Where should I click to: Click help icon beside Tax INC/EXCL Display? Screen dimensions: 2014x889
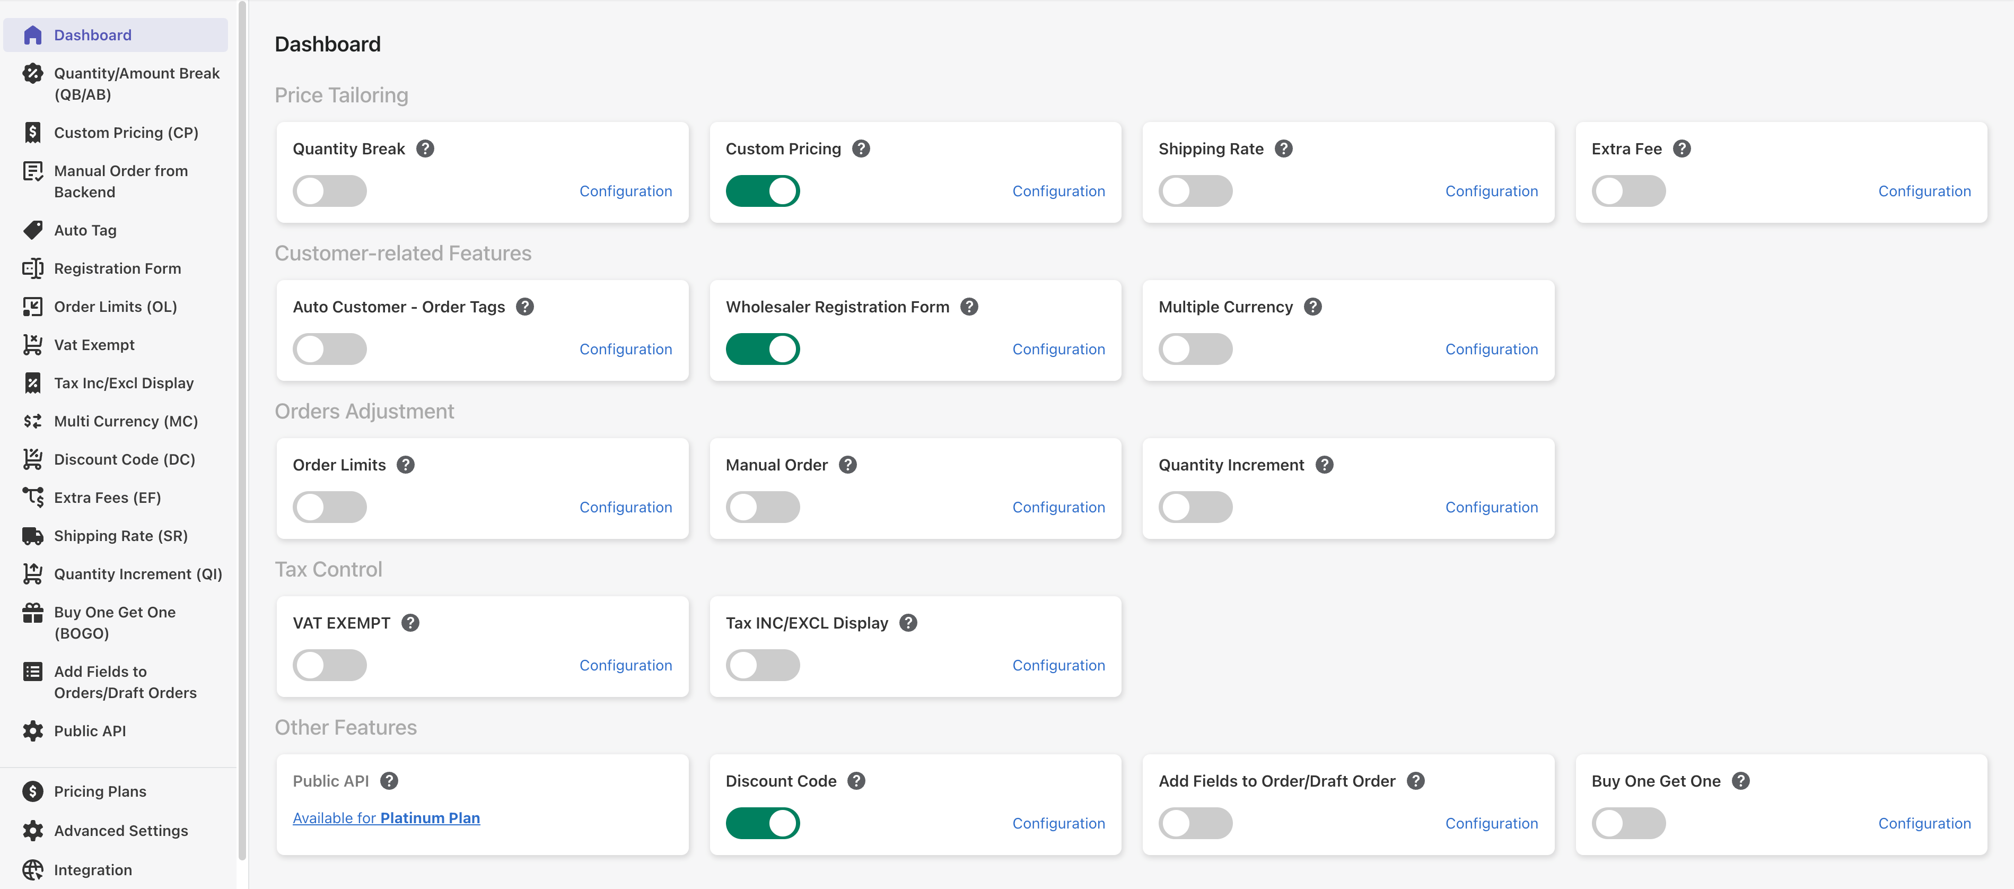(x=908, y=623)
